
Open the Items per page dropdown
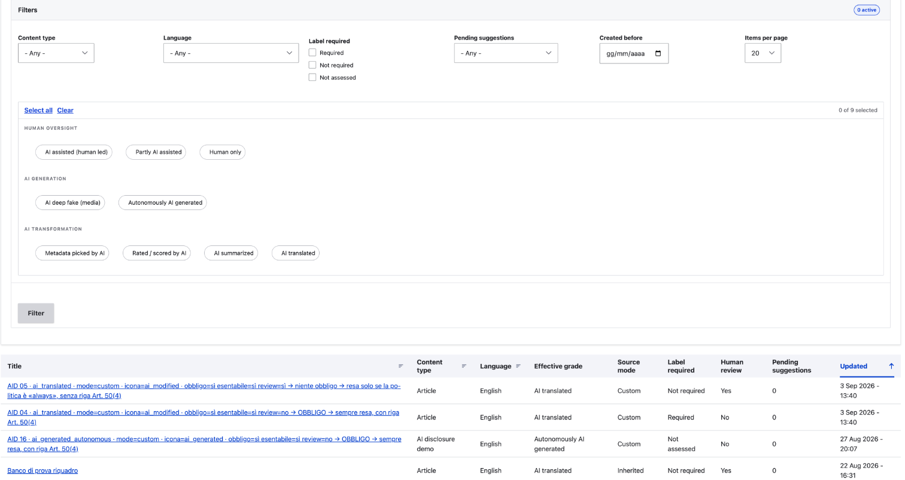pyautogui.click(x=763, y=53)
